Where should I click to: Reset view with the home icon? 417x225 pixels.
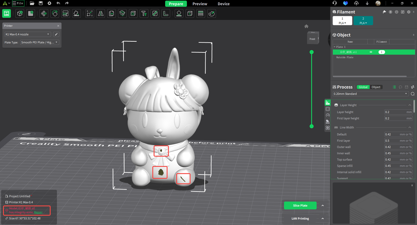[x=306, y=26]
